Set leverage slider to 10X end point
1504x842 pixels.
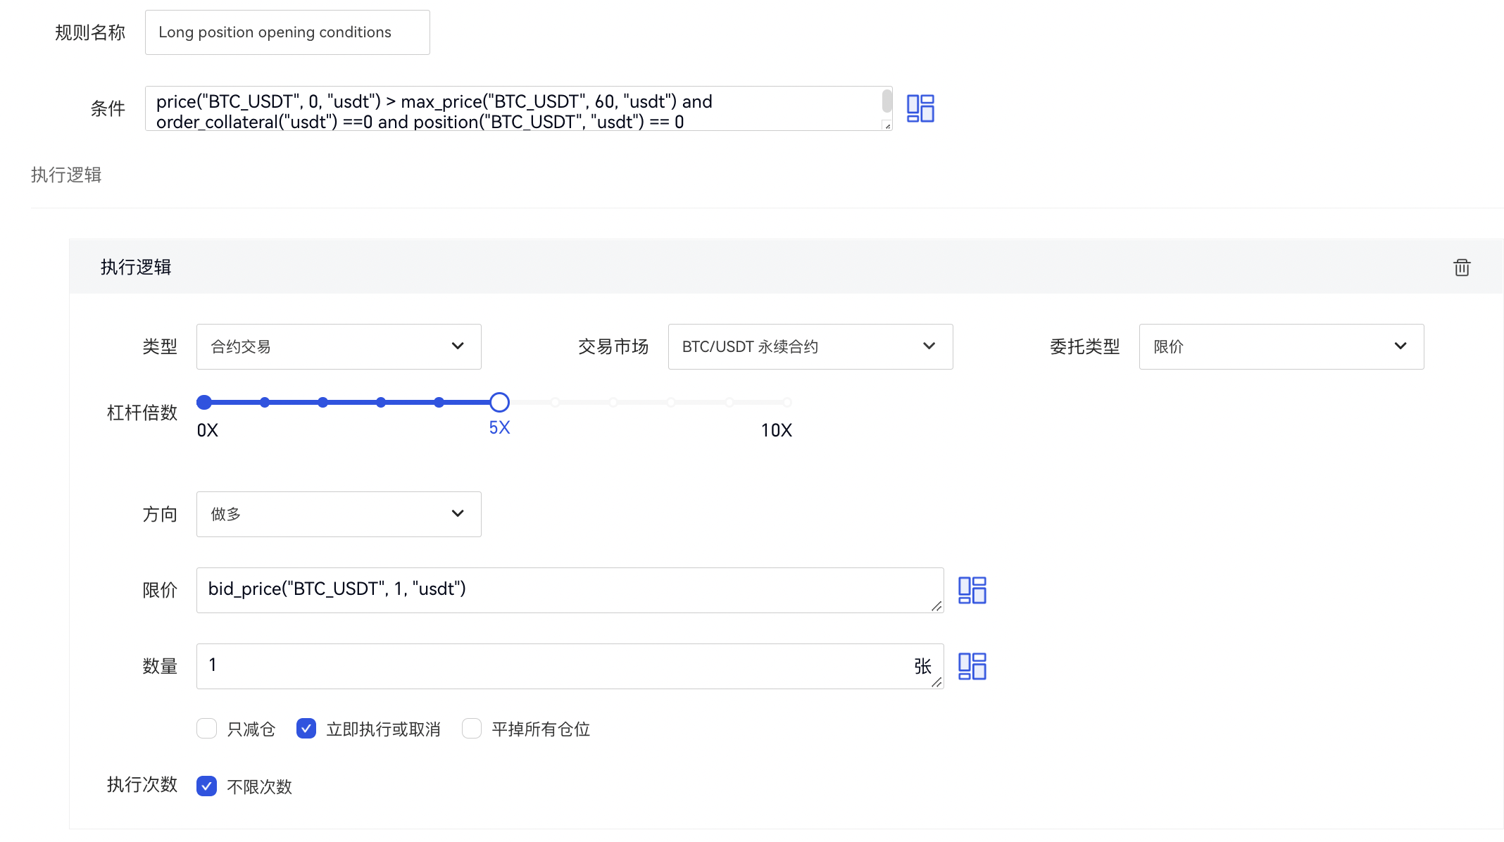click(x=787, y=402)
